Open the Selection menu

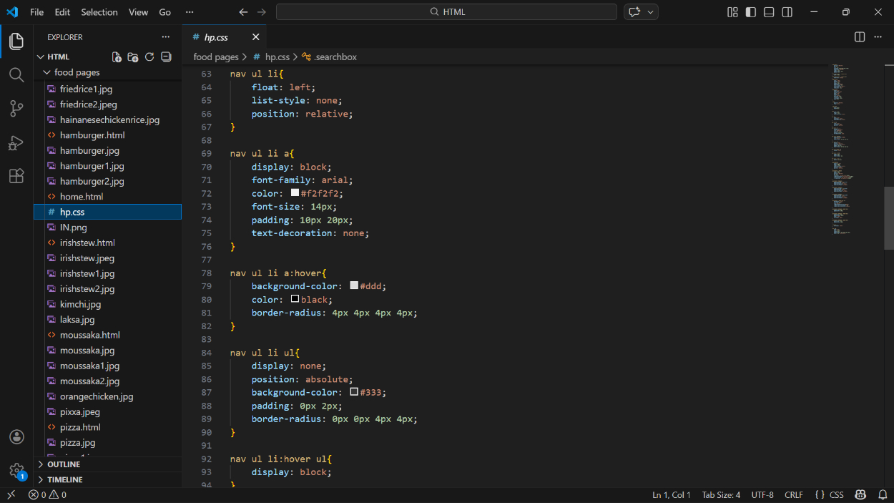coord(99,12)
